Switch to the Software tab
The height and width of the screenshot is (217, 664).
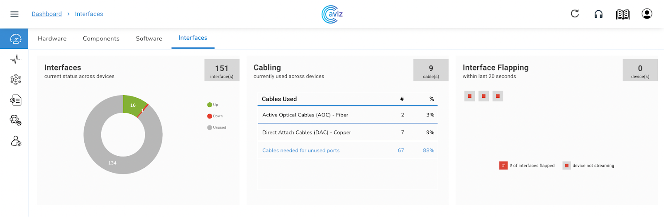point(149,39)
